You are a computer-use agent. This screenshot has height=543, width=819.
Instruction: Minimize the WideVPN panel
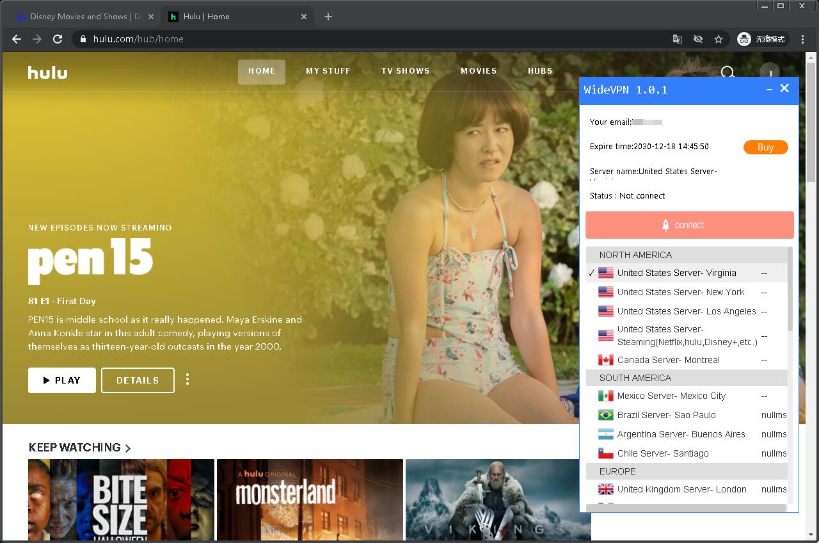point(769,90)
